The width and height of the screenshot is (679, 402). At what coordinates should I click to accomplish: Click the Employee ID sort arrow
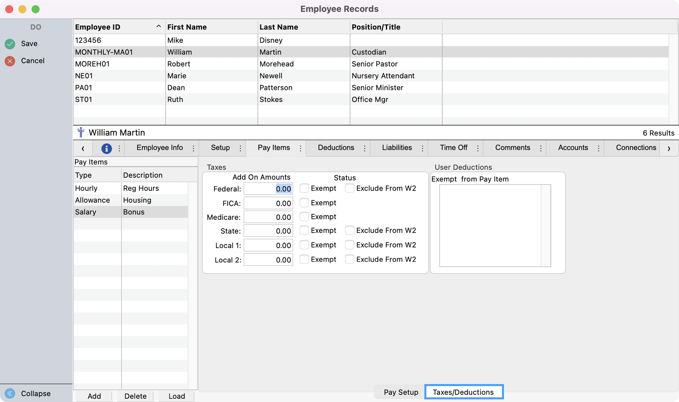[x=158, y=27]
